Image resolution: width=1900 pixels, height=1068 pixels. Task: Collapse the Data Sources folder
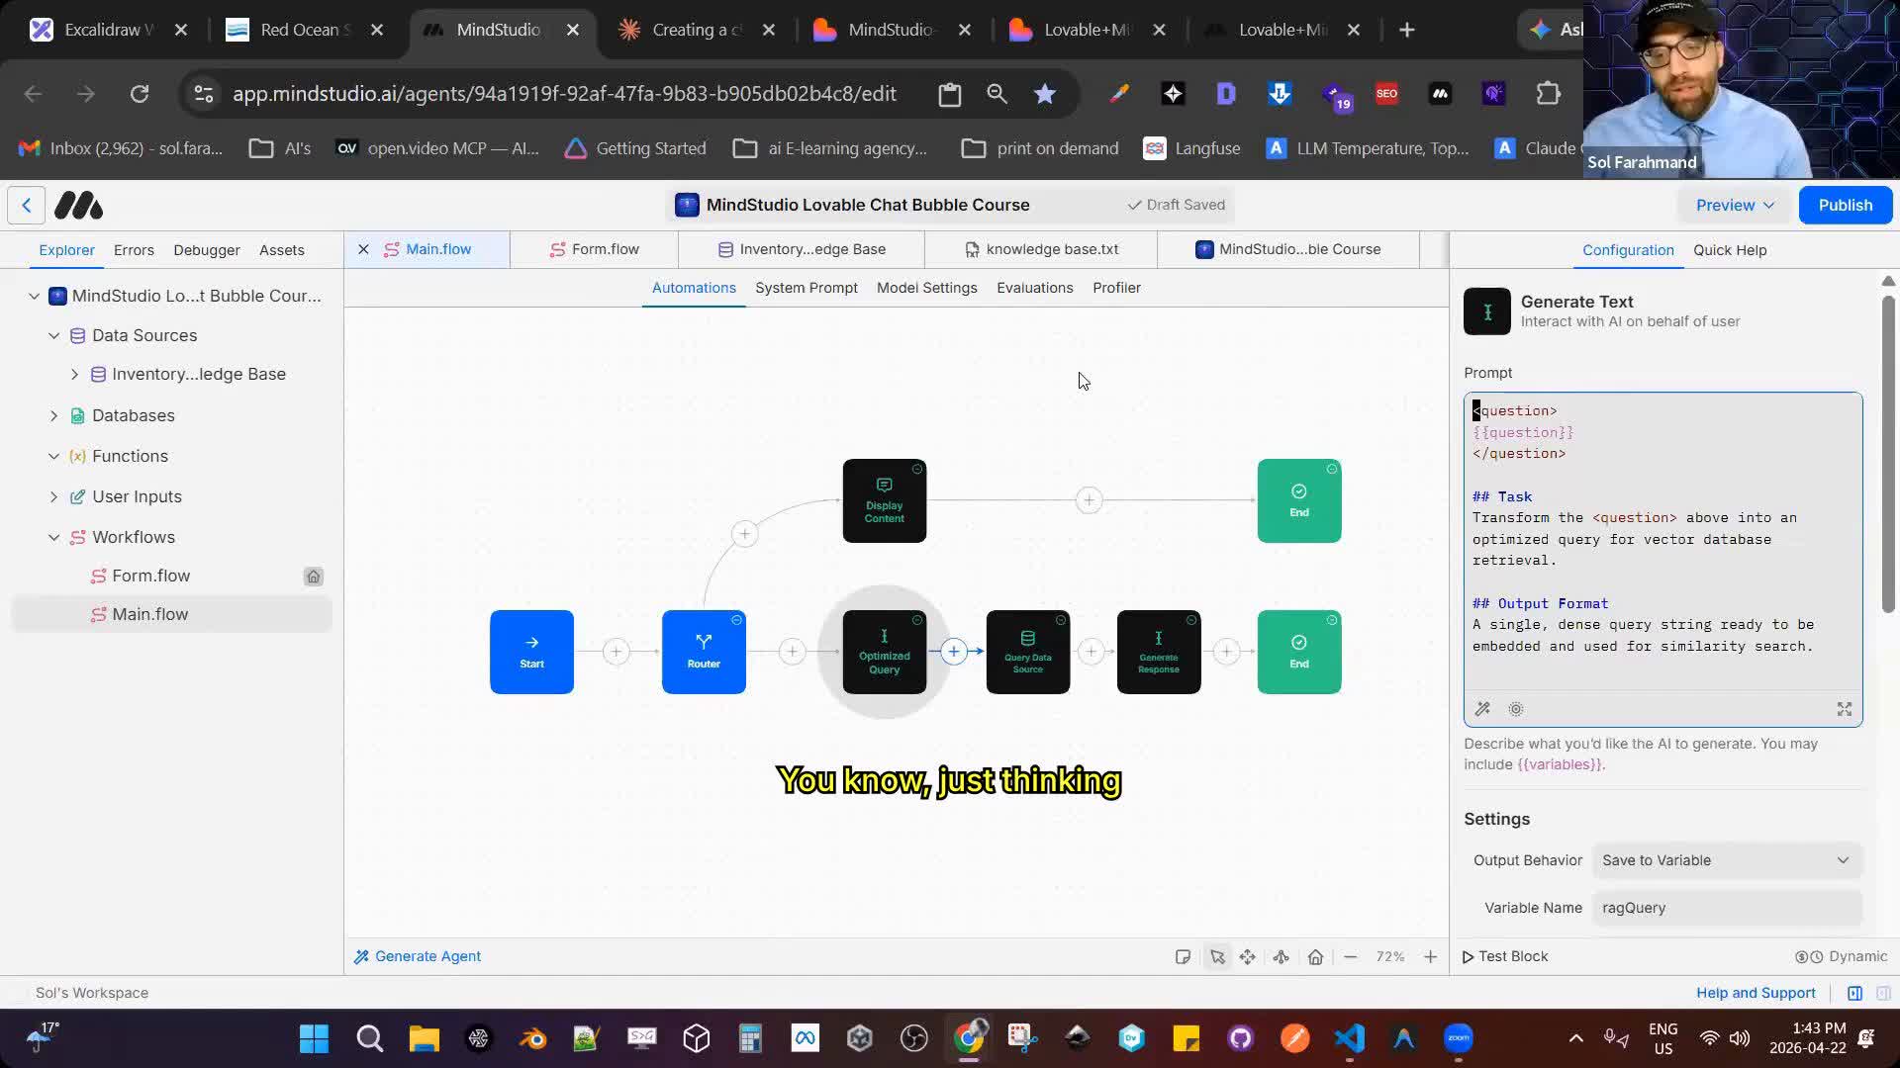coord(53,336)
